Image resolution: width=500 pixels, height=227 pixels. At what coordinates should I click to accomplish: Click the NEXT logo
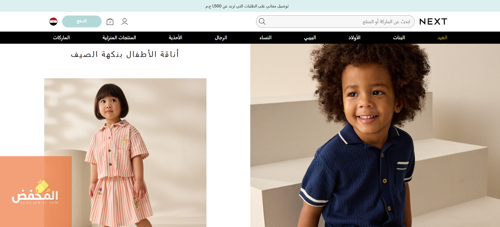click(433, 22)
